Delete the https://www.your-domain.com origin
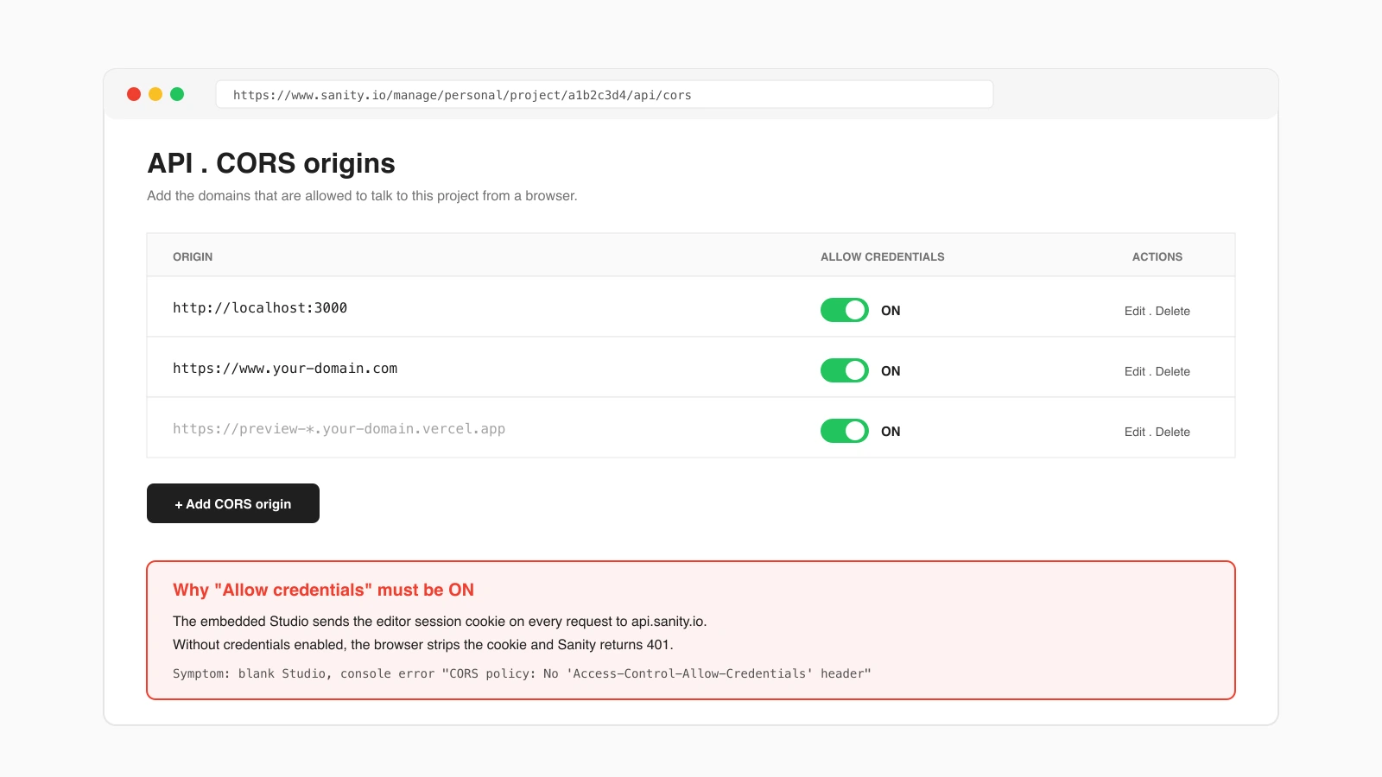1382x777 pixels. [1172, 371]
